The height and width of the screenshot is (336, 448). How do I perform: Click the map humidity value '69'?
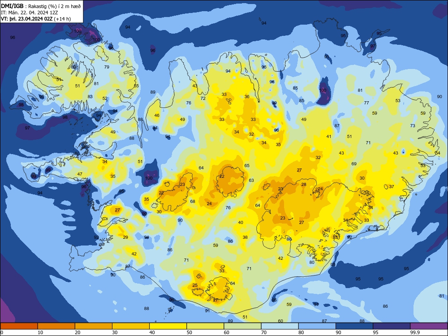click(354, 164)
